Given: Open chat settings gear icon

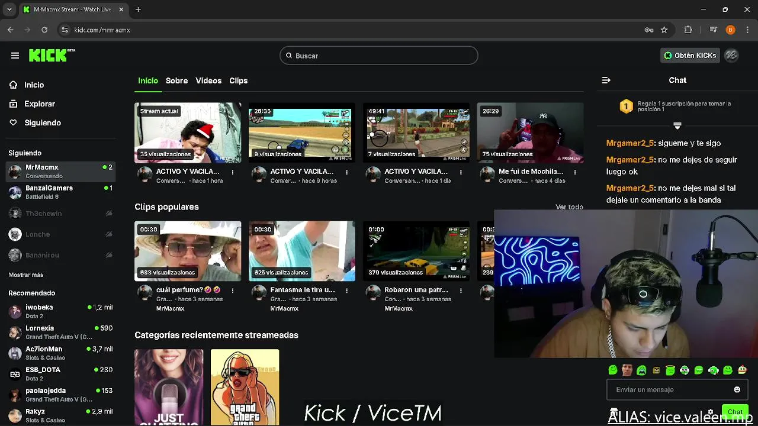Looking at the screenshot, I should click(711, 412).
